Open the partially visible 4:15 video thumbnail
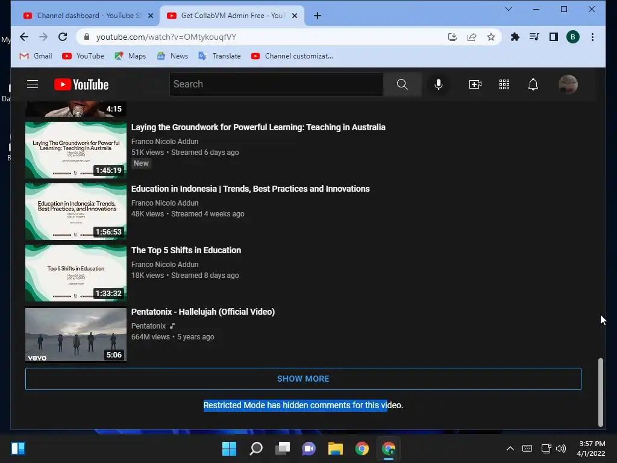Image resolution: width=617 pixels, height=463 pixels. (x=75, y=109)
